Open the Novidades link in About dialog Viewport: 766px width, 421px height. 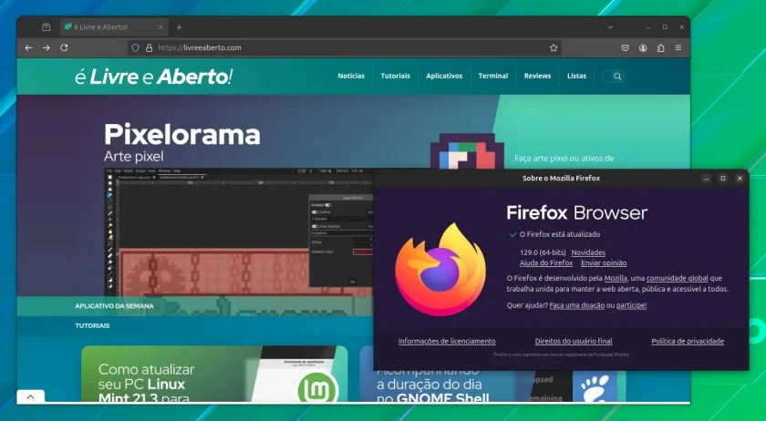(x=588, y=252)
